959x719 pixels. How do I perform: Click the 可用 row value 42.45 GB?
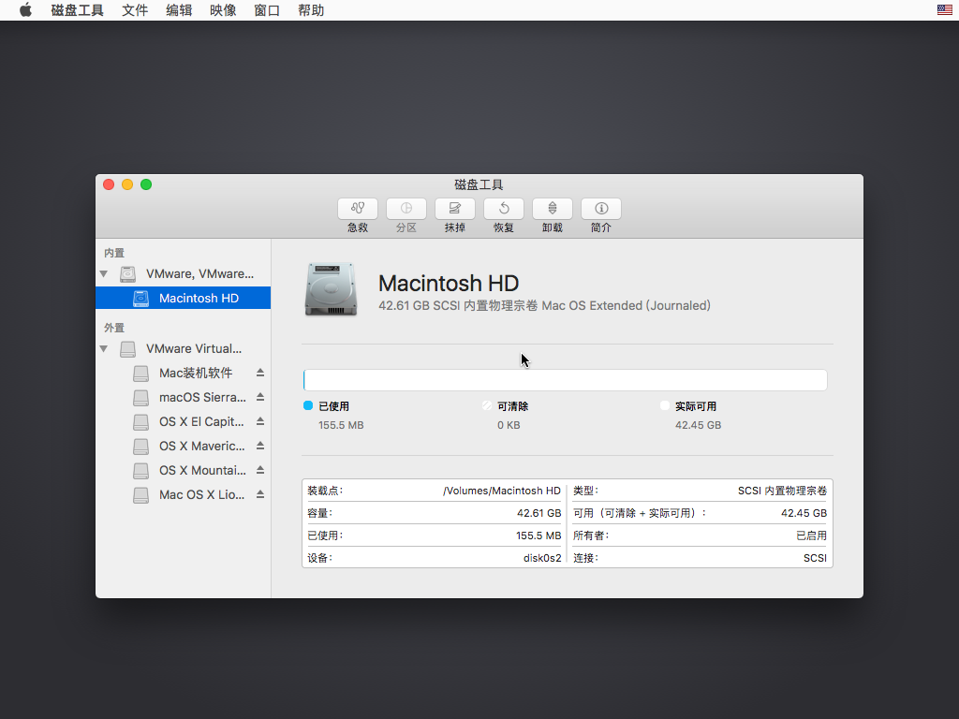(804, 513)
